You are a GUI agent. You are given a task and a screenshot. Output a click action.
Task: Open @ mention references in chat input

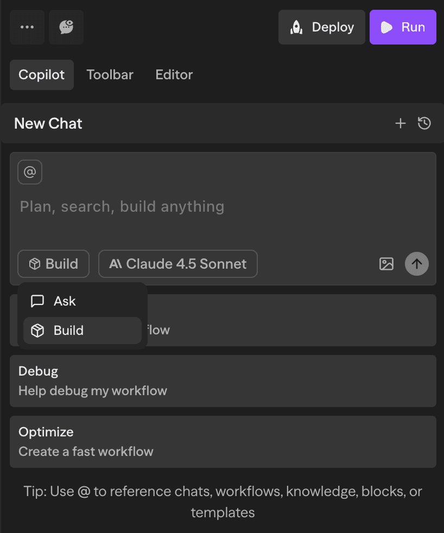[x=29, y=172]
